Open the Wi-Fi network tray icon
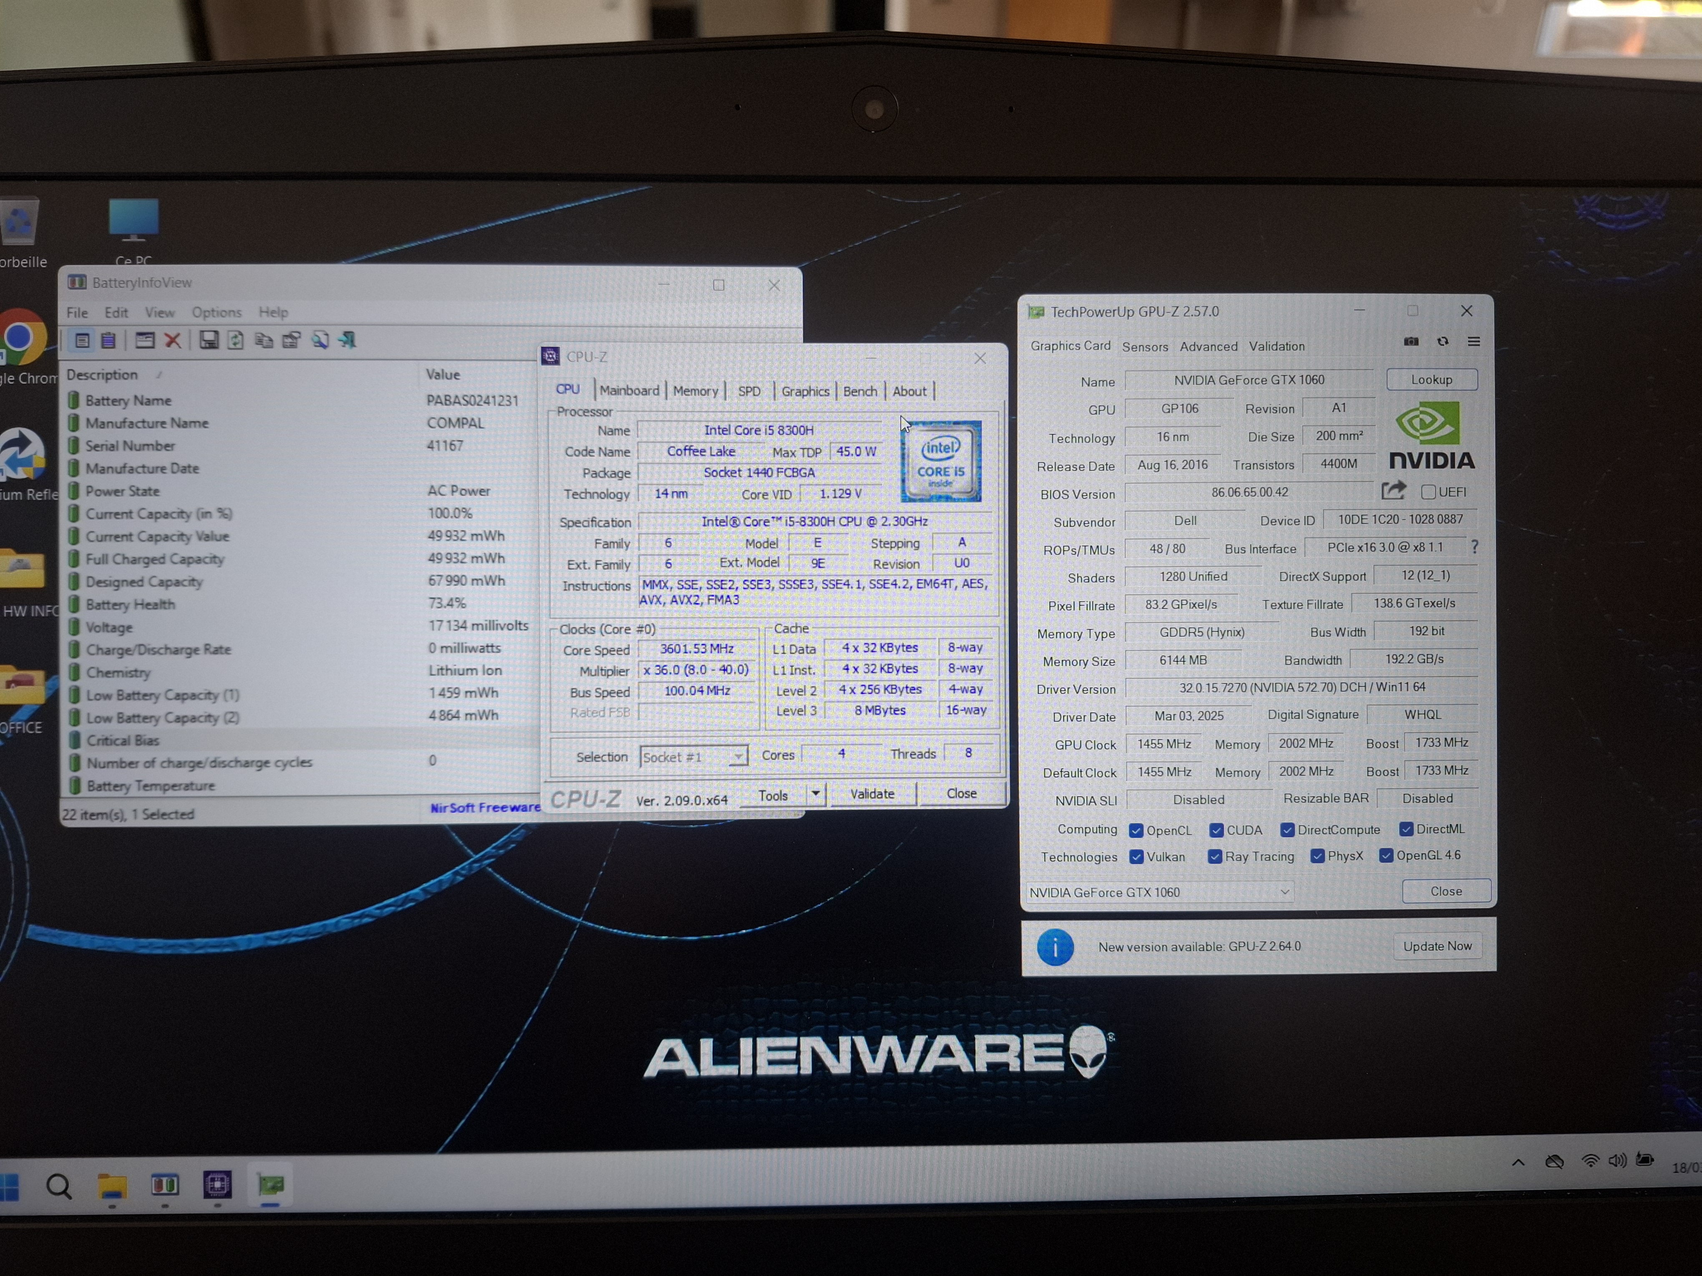This screenshot has height=1276, width=1702. [1590, 1160]
